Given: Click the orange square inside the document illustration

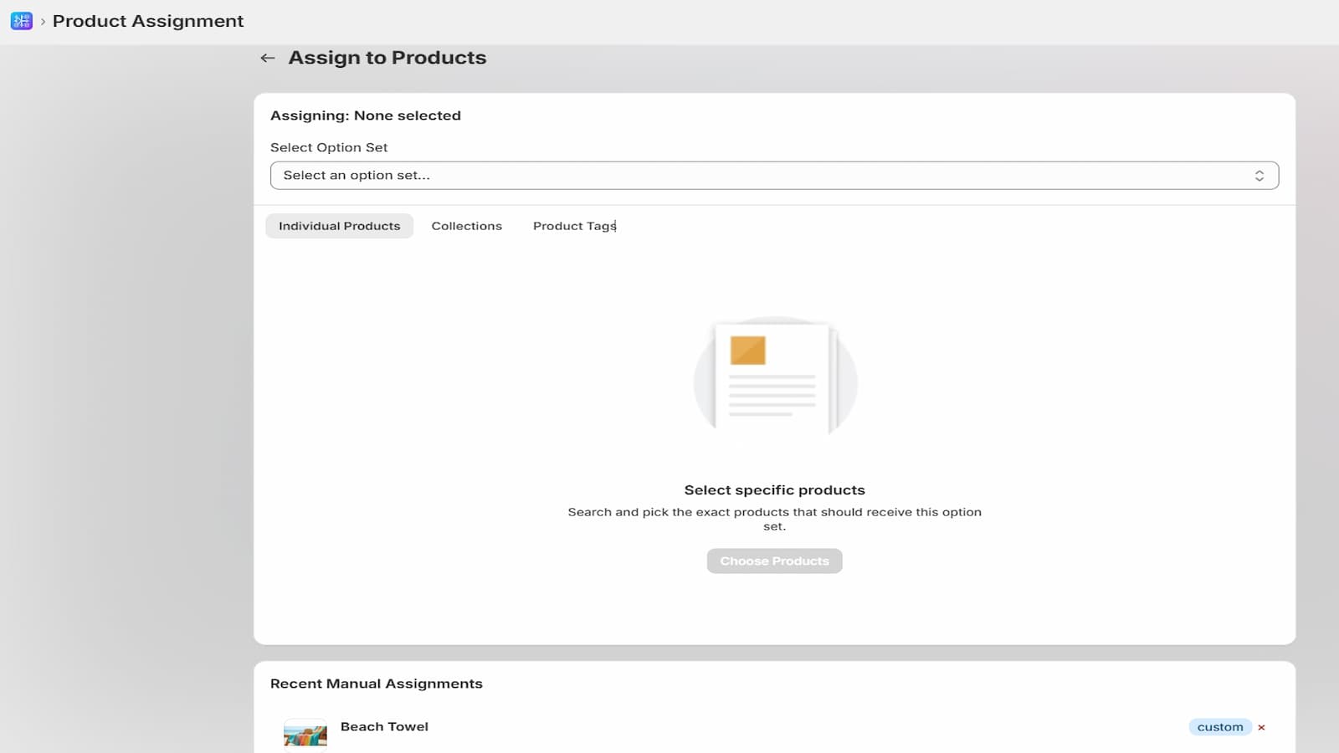Looking at the screenshot, I should 747,350.
